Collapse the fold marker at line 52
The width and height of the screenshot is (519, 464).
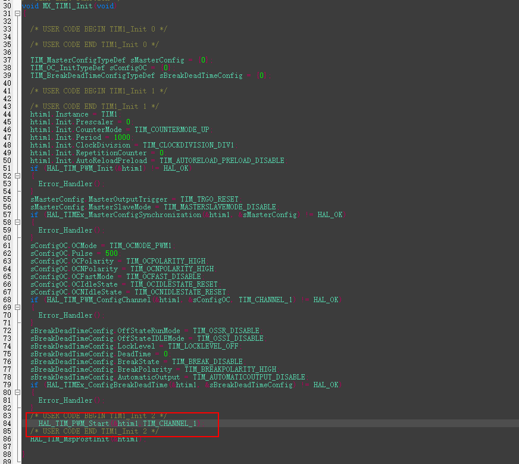point(17,176)
